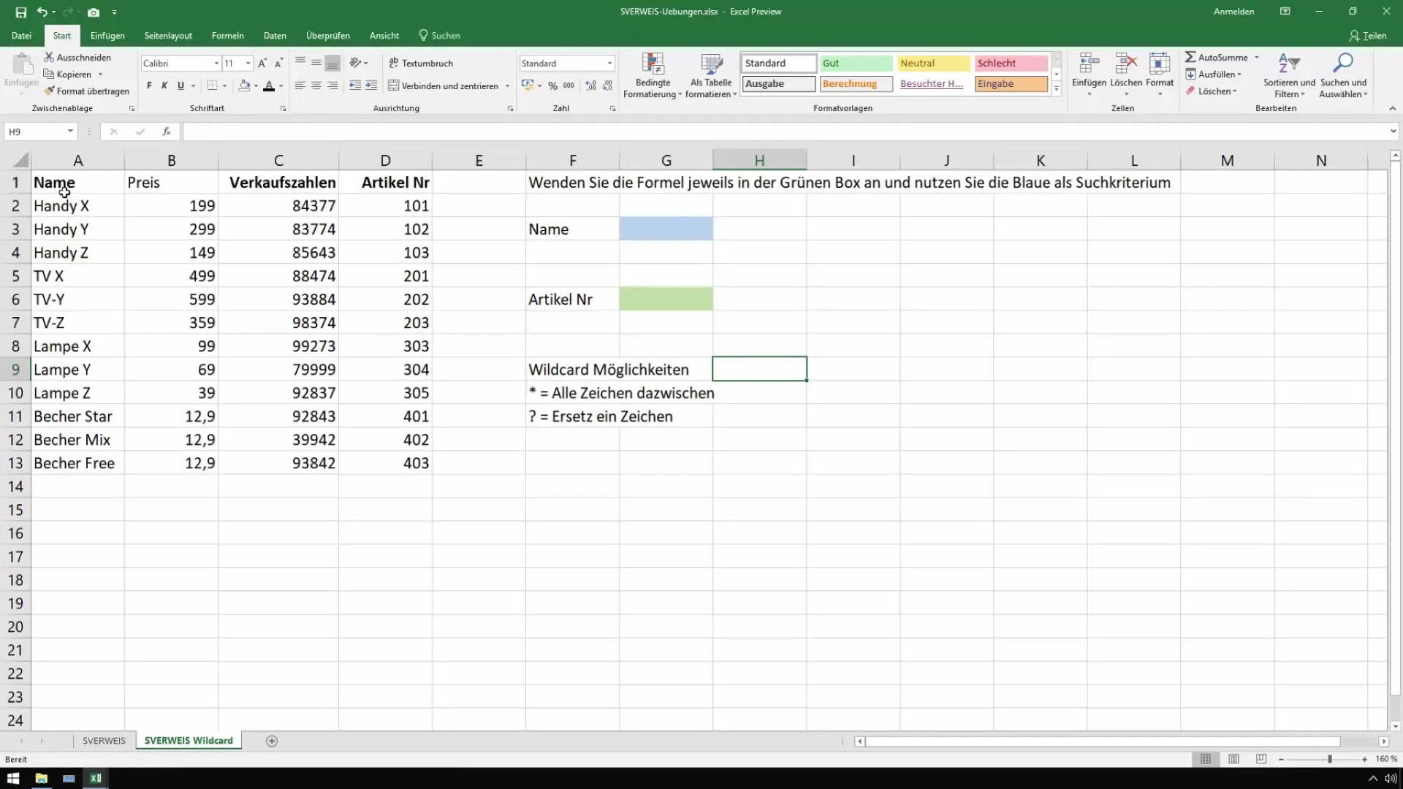Image resolution: width=1403 pixels, height=789 pixels.
Task: Apply thousands separator format 000
Action: click(569, 85)
